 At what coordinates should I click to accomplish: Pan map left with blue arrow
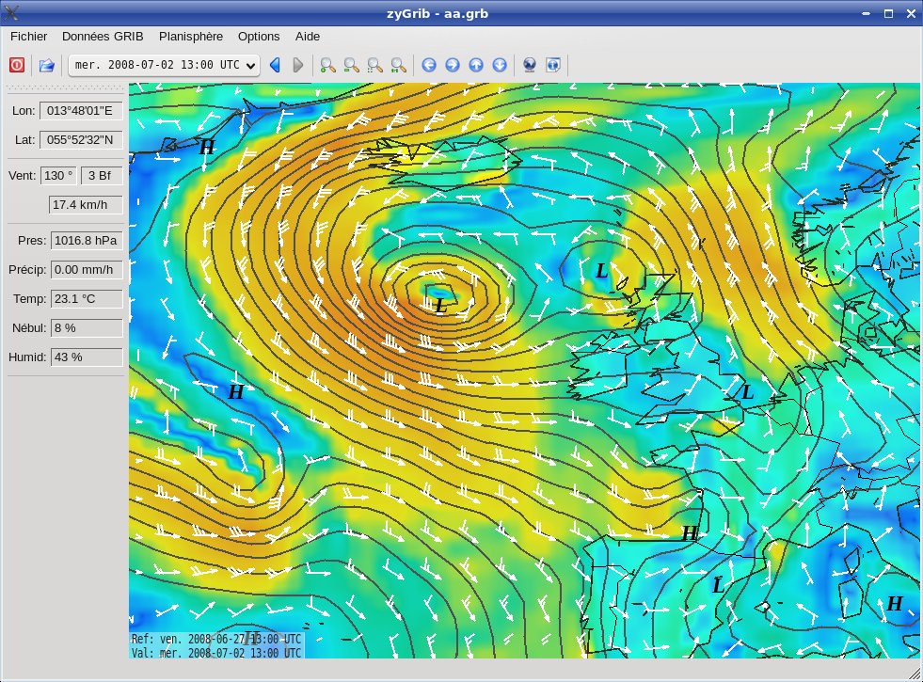coord(429,65)
